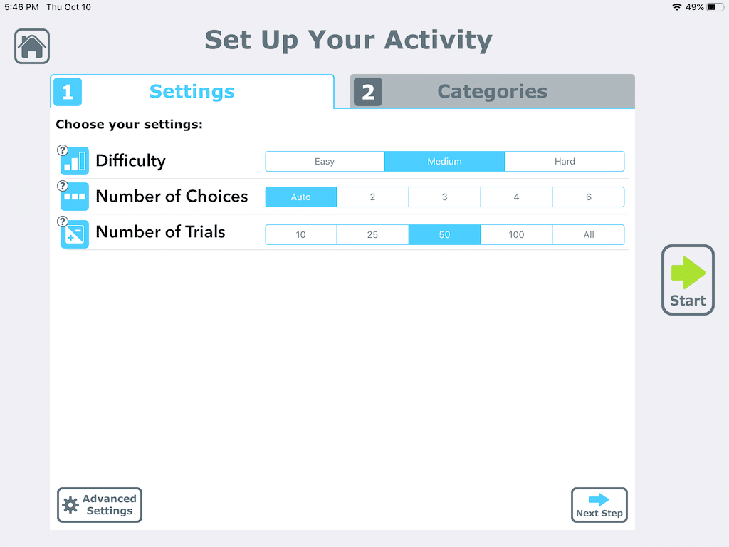Image resolution: width=729 pixels, height=547 pixels.
Task: Click the Number of Trials icon
Action: tap(73, 232)
